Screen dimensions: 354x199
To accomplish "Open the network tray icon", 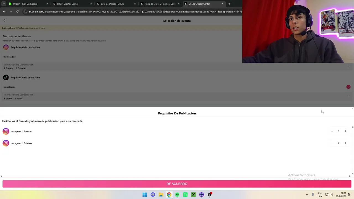I will 327,195.
